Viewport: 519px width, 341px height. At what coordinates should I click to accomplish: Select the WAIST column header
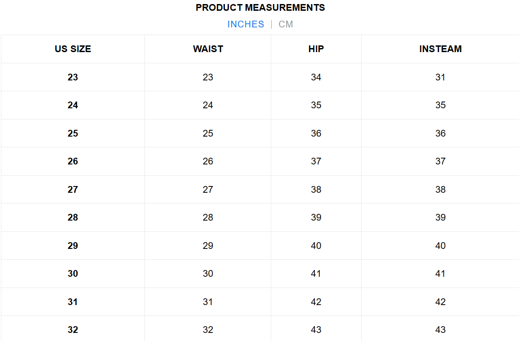(x=208, y=49)
